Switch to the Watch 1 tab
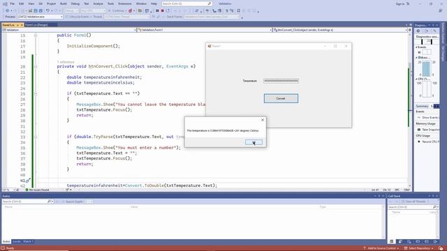Viewport: 447px width, 251px height. pos(28,241)
